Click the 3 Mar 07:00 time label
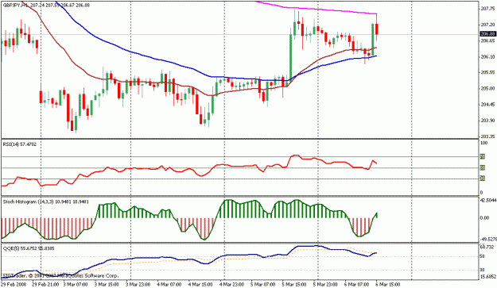The height and width of the screenshot is (288, 497). coord(76,285)
